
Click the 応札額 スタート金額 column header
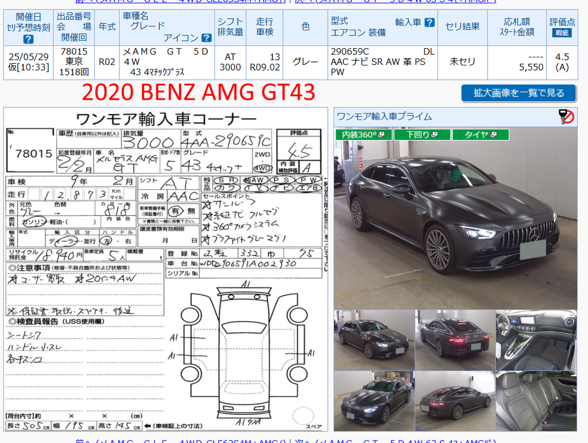click(517, 27)
